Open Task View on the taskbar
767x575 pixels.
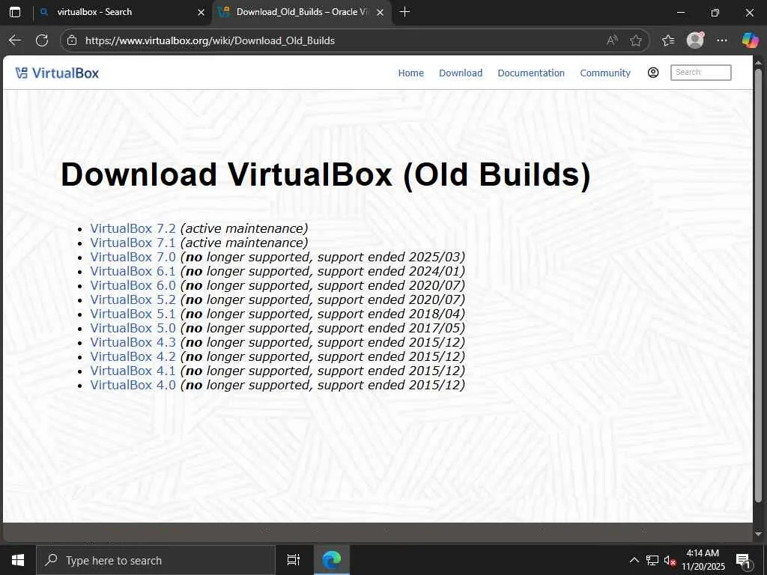pyautogui.click(x=294, y=560)
